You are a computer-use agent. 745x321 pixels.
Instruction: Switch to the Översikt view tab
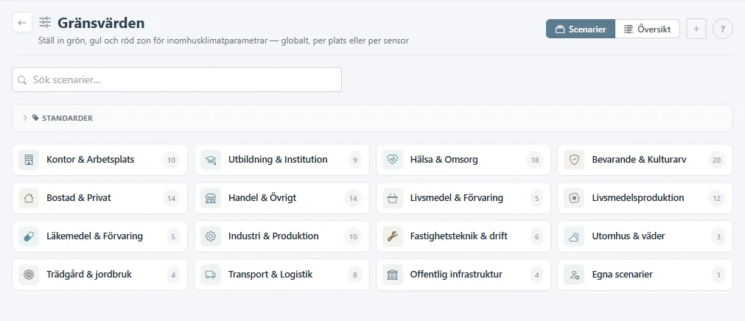pyautogui.click(x=647, y=29)
